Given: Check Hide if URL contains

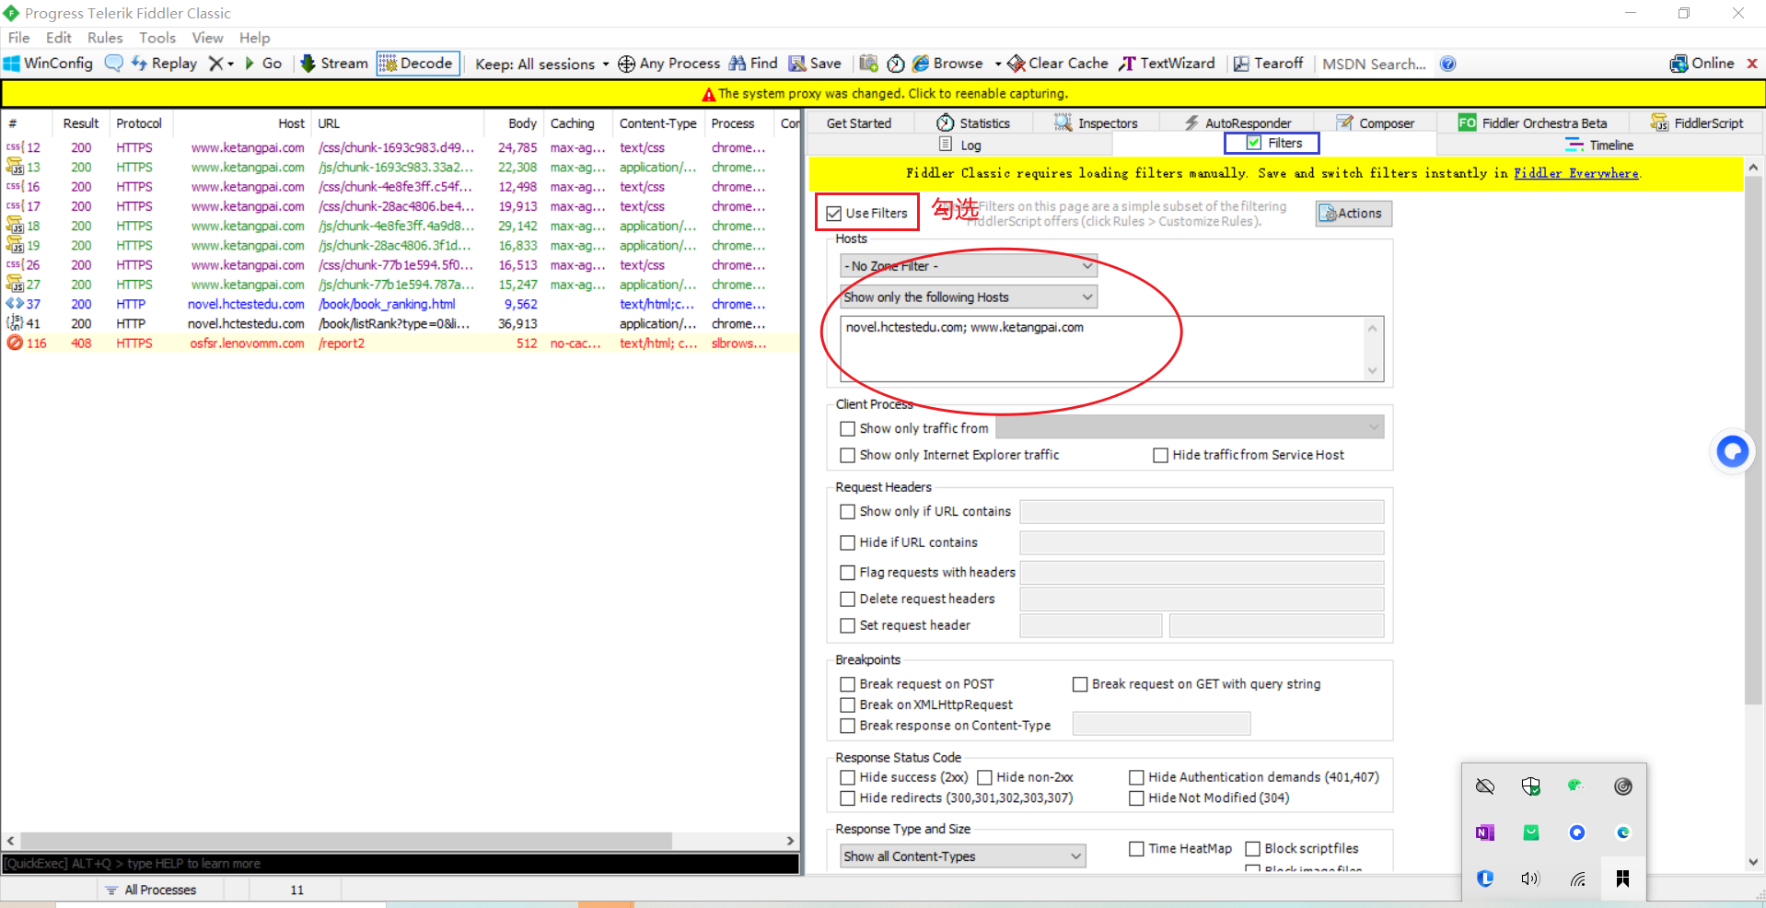Looking at the screenshot, I should point(848,543).
